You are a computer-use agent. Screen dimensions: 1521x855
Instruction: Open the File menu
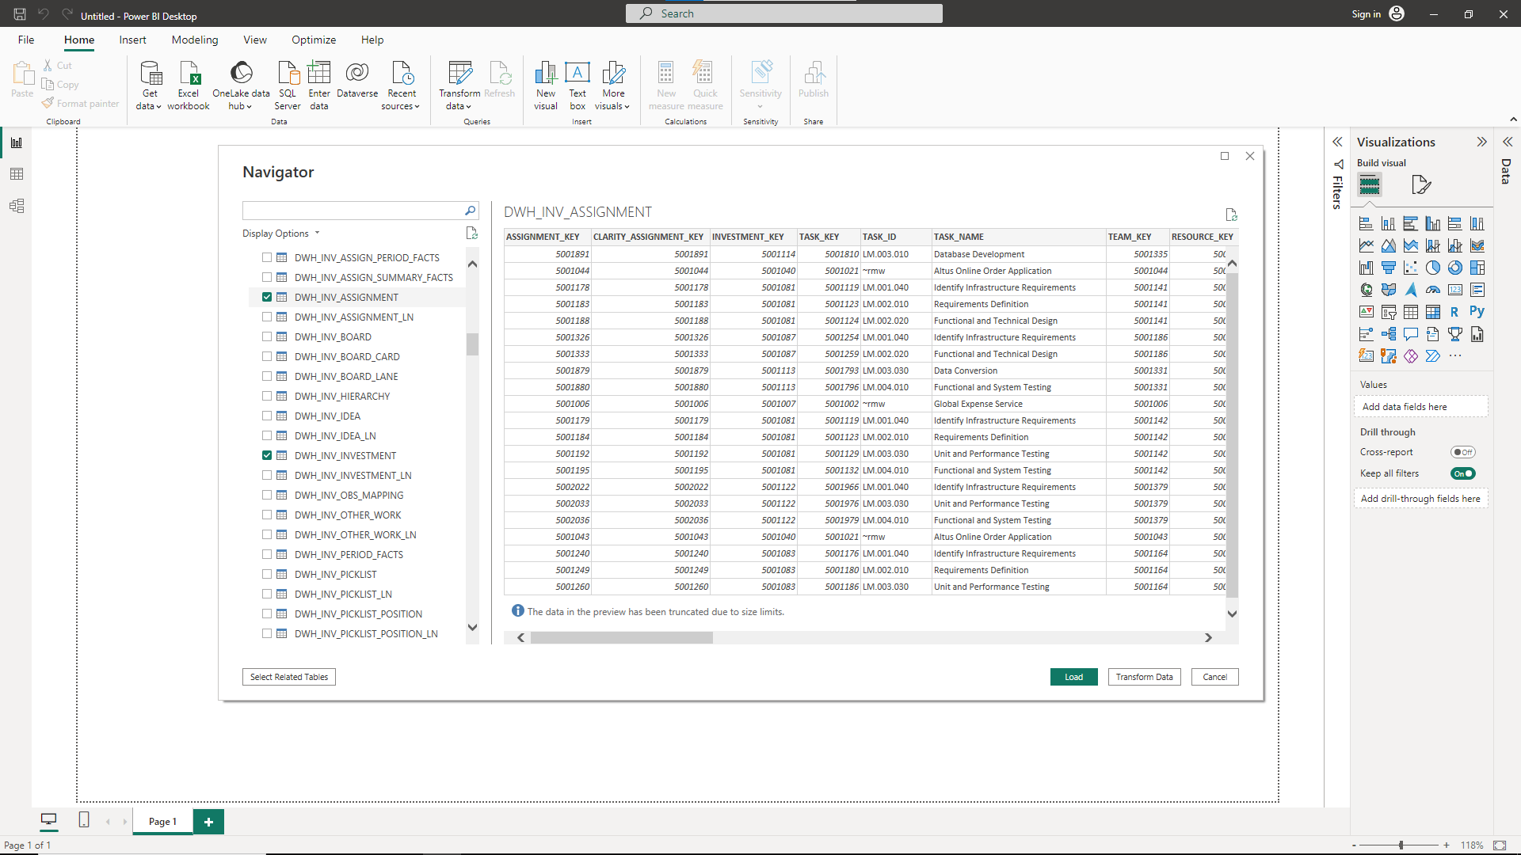point(26,40)
